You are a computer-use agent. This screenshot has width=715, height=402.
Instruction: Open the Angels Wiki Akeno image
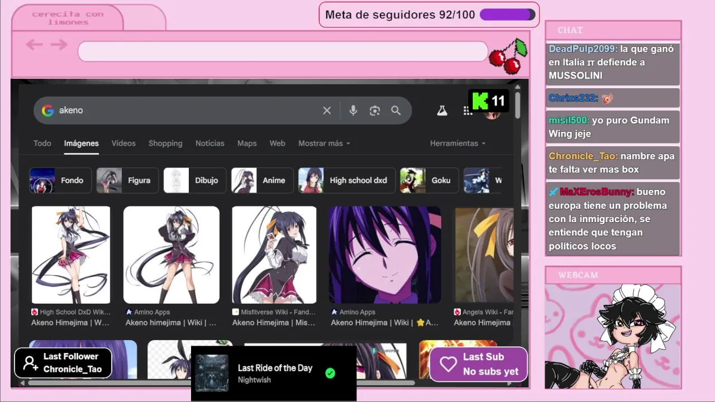coord(484,255)
